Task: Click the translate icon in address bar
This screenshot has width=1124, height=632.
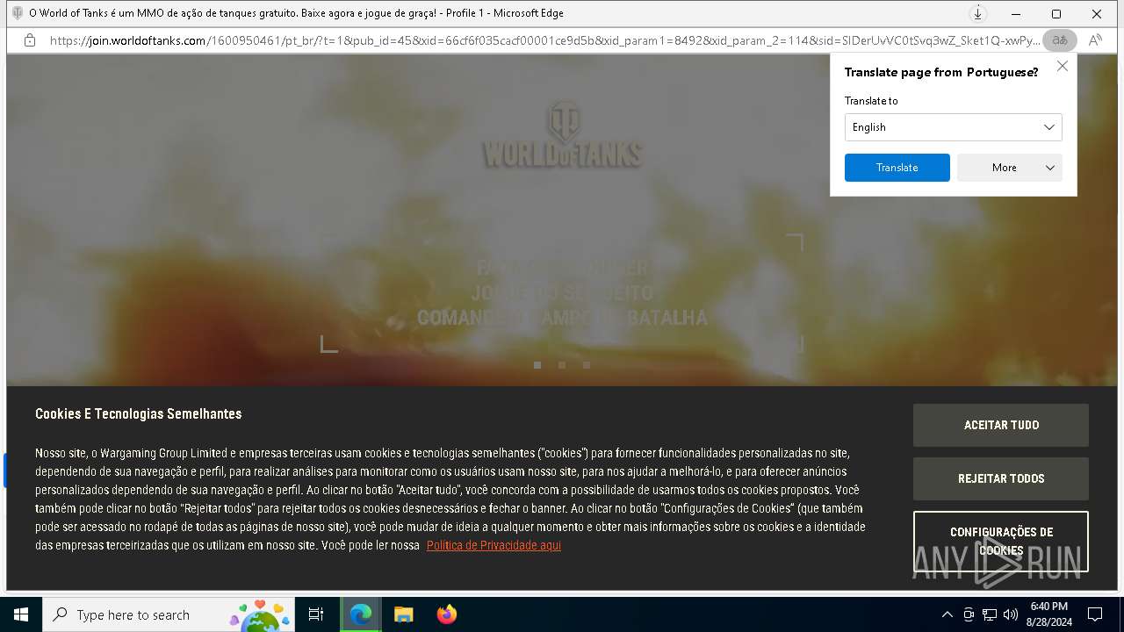Action: click(1060, 40)
